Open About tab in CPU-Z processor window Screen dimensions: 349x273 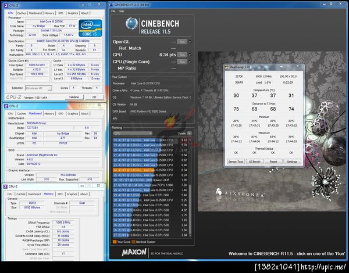click(x=84, y=13)
